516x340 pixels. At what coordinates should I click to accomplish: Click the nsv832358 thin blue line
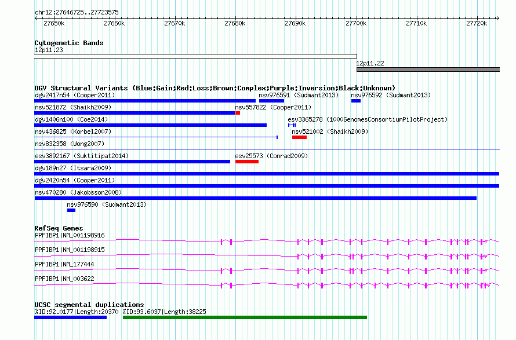tap(267, 149)
